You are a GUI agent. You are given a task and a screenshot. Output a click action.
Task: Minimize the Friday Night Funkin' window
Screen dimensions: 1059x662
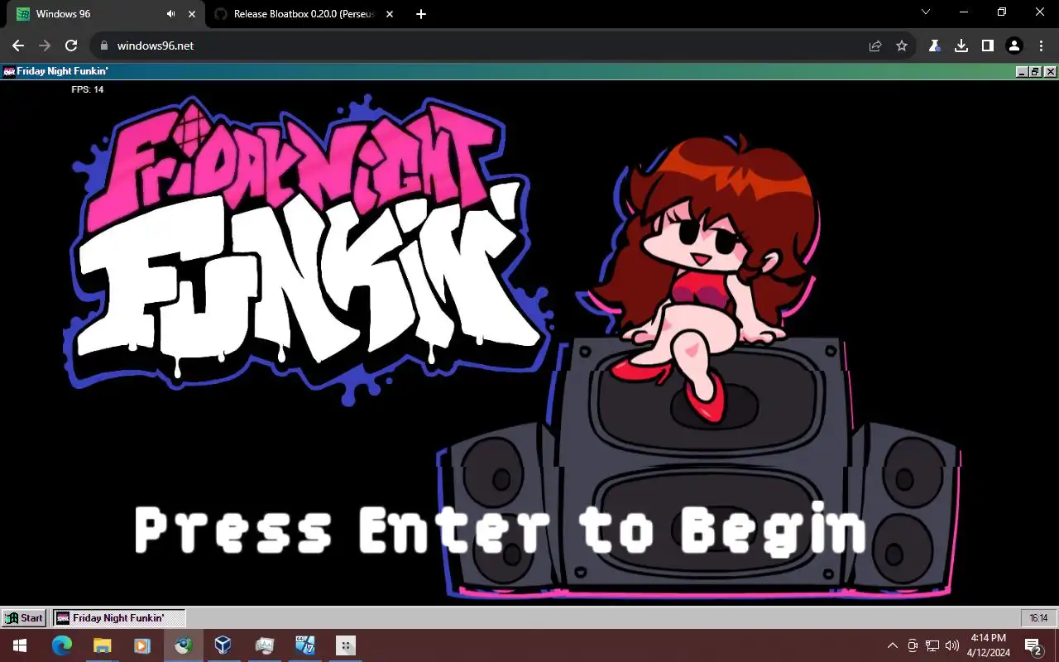click(1022, 72)
